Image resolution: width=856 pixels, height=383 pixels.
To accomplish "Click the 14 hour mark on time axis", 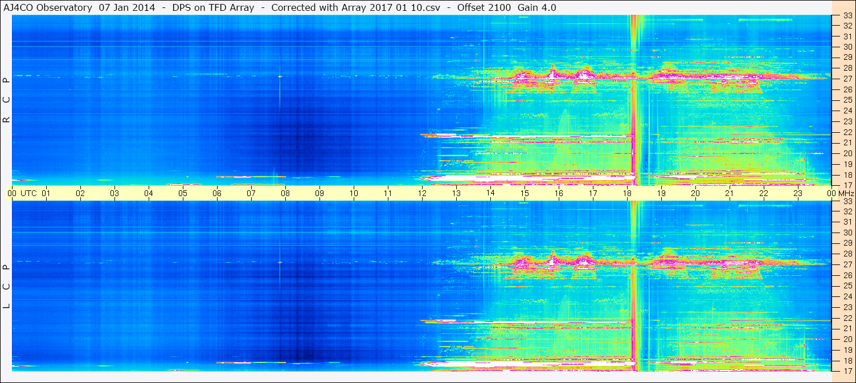I will coord(490,193).
